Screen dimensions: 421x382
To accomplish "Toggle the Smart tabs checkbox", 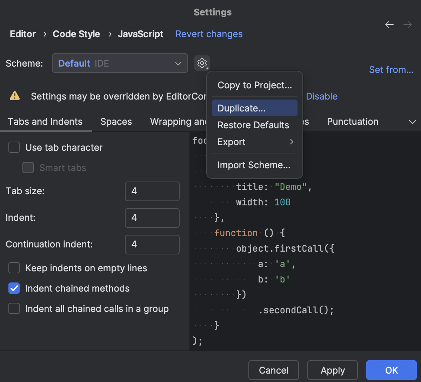I will [28, 168].
